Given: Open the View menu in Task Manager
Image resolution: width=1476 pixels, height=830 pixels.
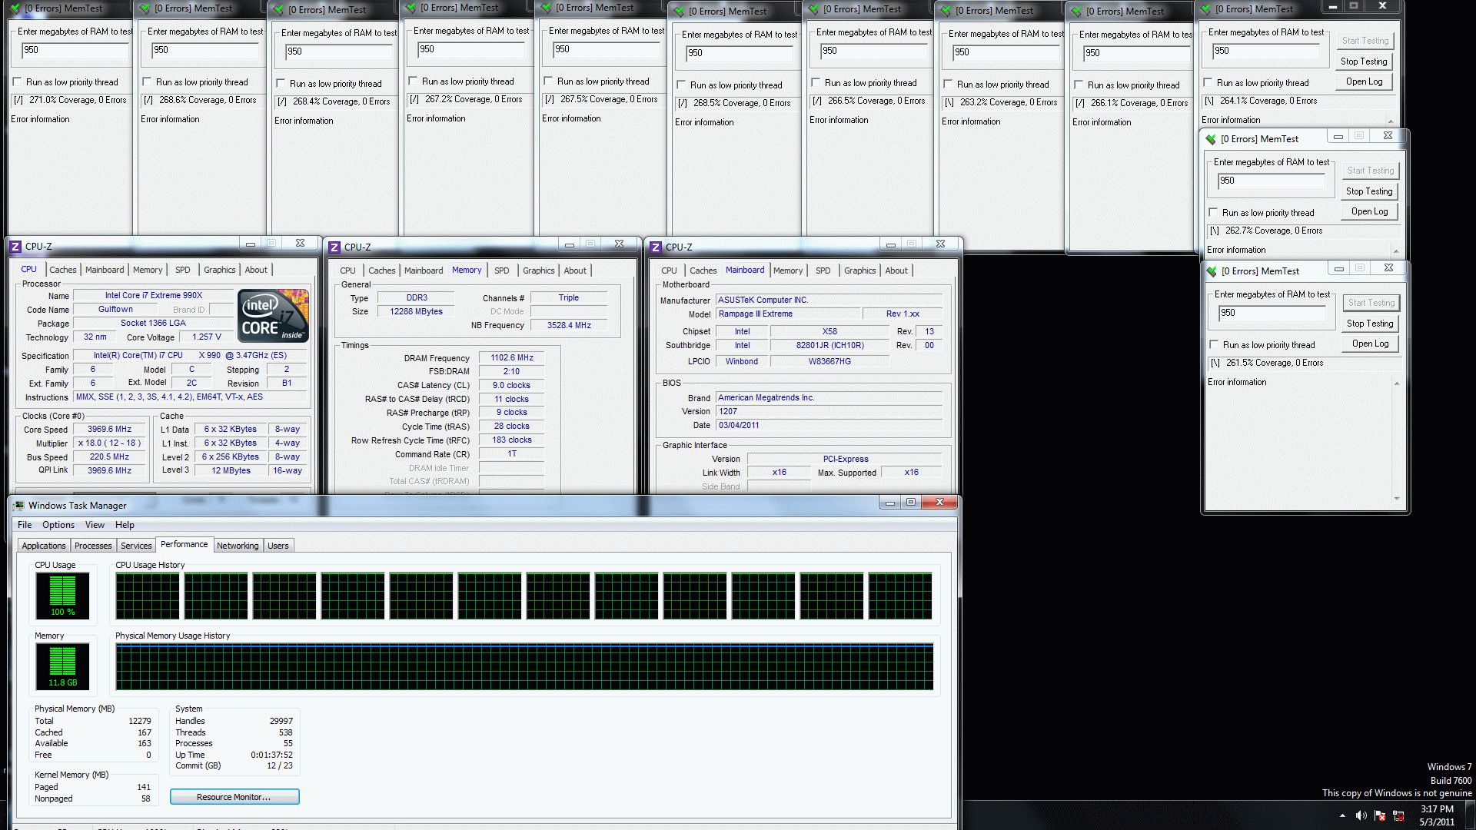Looking at the screenshot, I should (95, 525).
